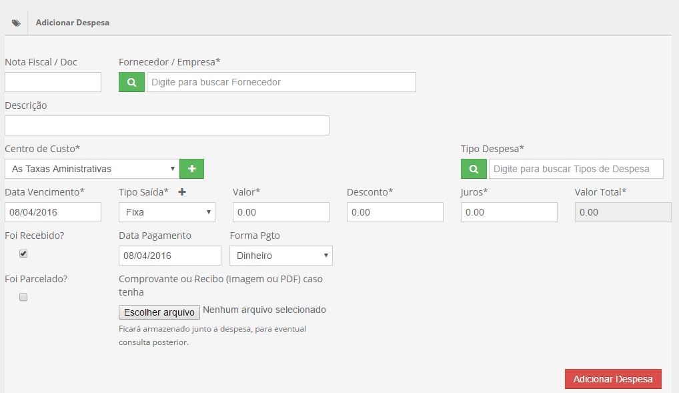
Task: Click the green search icon for Fornecedor
Action: tap(131, 82)
